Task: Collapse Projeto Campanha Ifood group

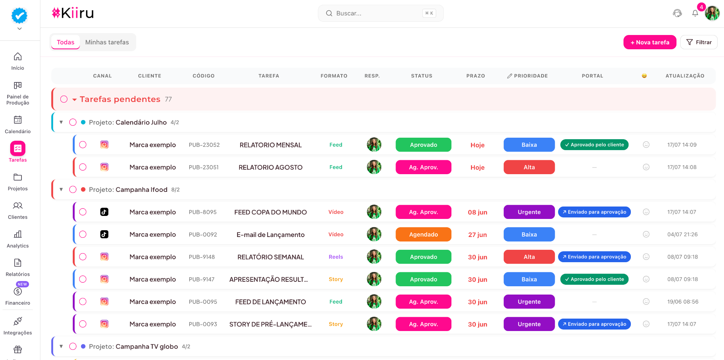Action: (61, 190)
